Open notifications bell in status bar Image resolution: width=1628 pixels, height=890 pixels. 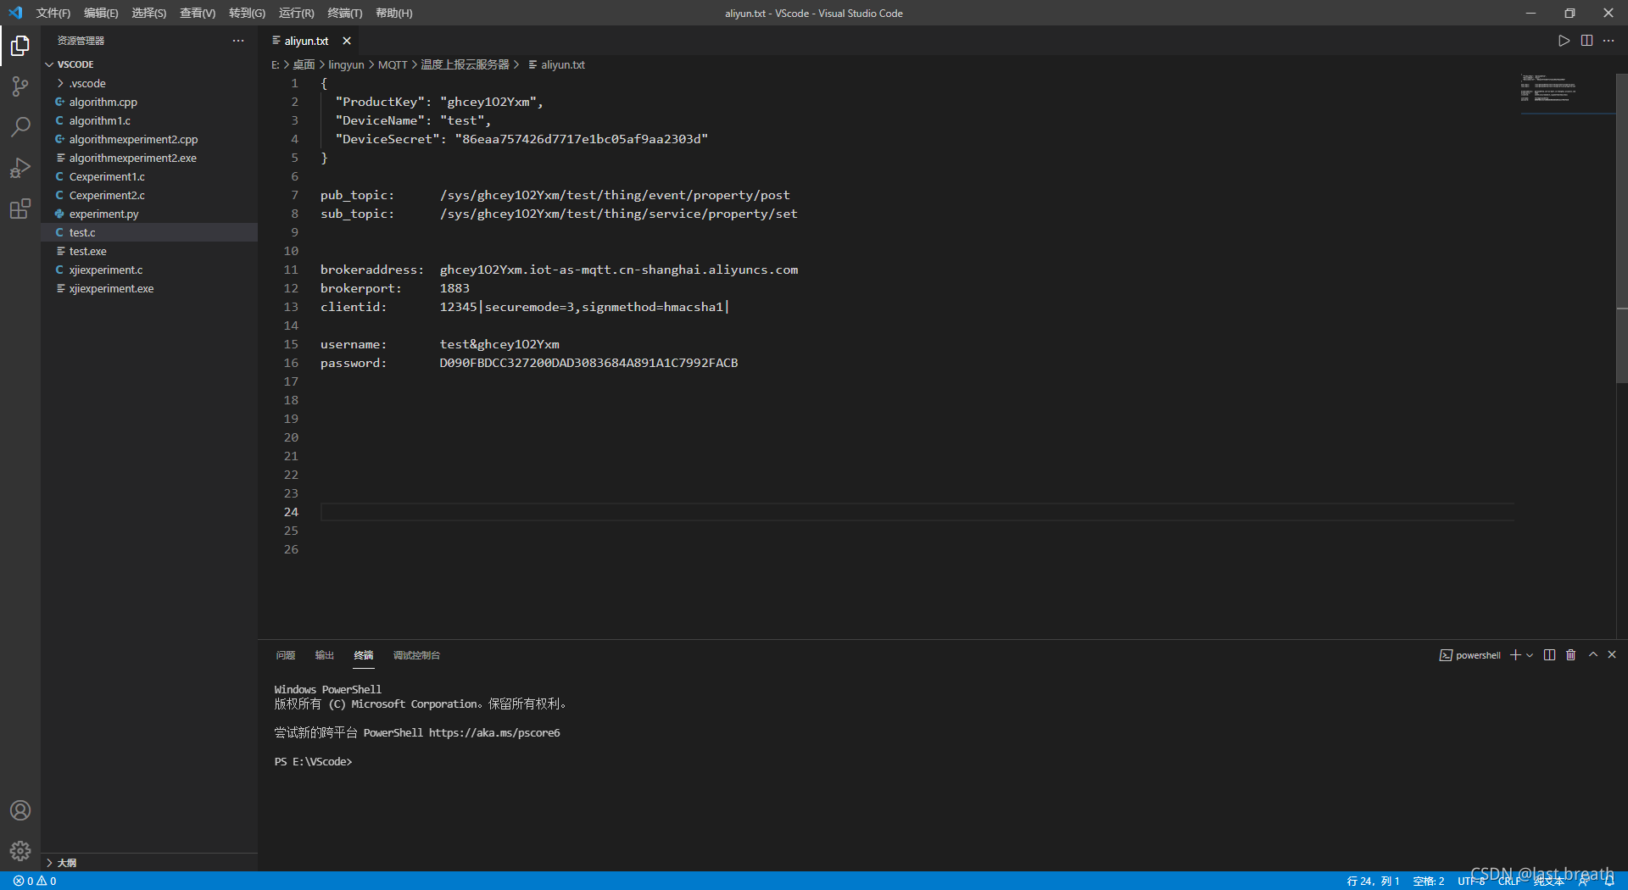coord(1608,881)
